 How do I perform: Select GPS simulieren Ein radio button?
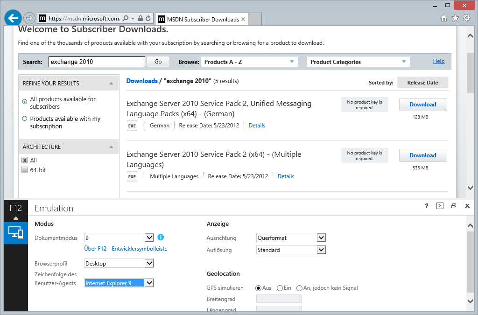[x=280, y=288]
